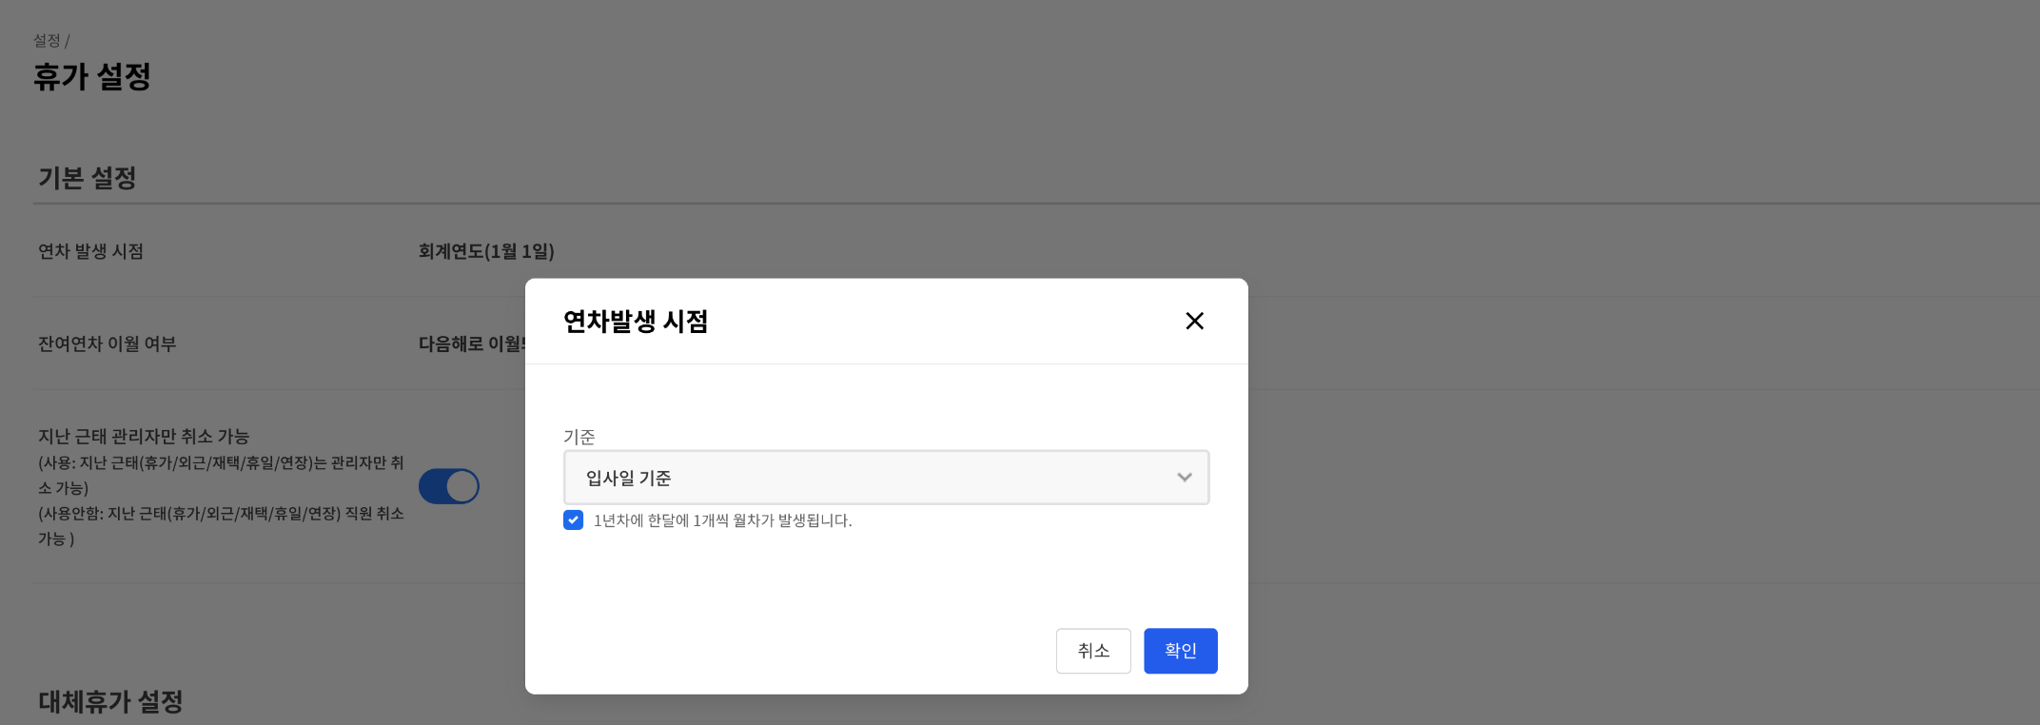Close the 연차발생 시점 dialog with X
Screen dimensions: 2040x725
click(1194, 321)
